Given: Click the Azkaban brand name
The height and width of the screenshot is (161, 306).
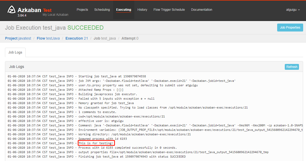Looking at the screenshot, I should click(x=29, y=10).
